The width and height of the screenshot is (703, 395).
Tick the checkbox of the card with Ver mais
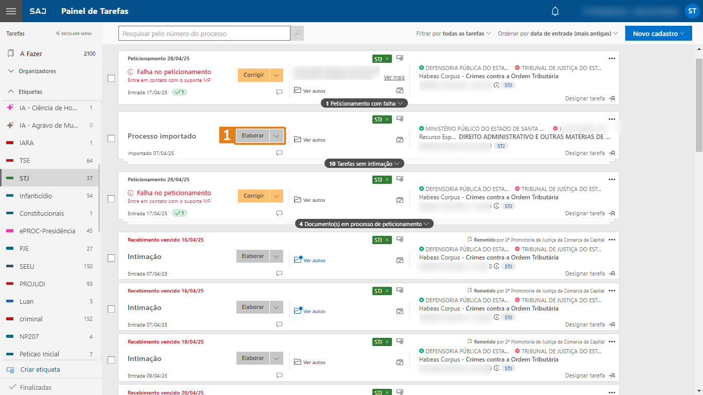tap(111, 78)
